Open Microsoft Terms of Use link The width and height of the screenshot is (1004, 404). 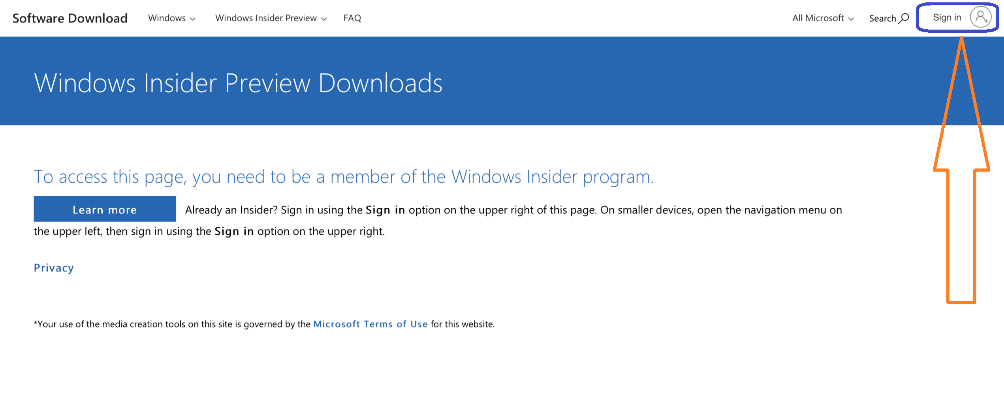(x=370, y=324)
